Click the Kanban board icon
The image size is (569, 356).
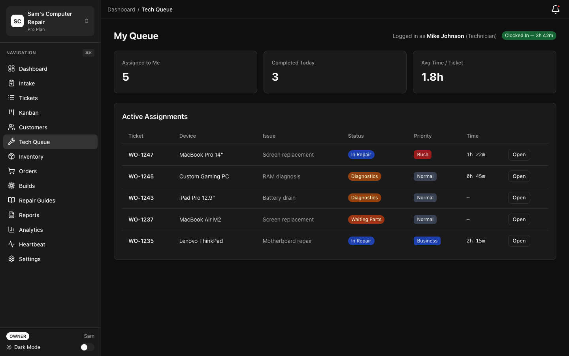pyautogui.click(x=11, y=112)
